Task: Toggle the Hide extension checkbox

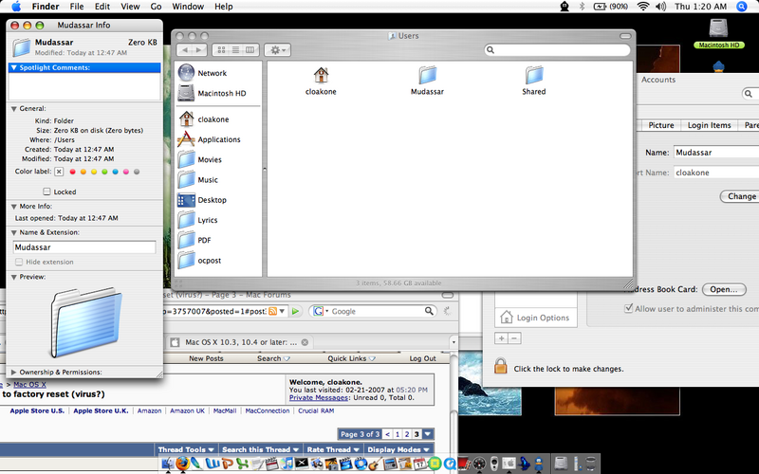Action: 19,262
